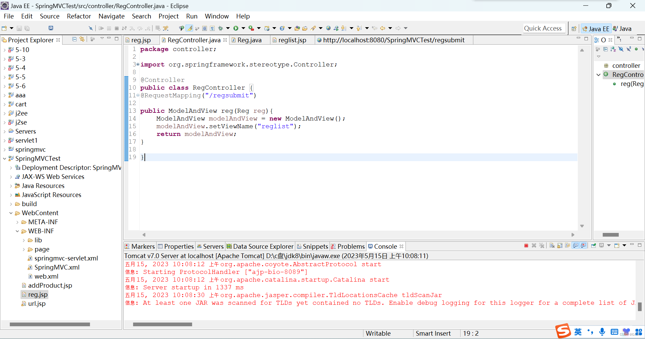Image resolution: width=645 pixels, height=339 pixels.
Task: Select springmvc-servlet.xml in Project Explorer
Action: point(63,258)
